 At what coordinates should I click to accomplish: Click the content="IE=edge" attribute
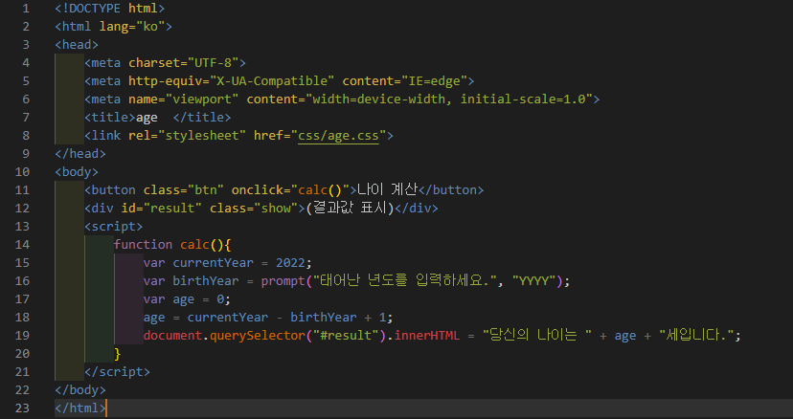point(404,81)
